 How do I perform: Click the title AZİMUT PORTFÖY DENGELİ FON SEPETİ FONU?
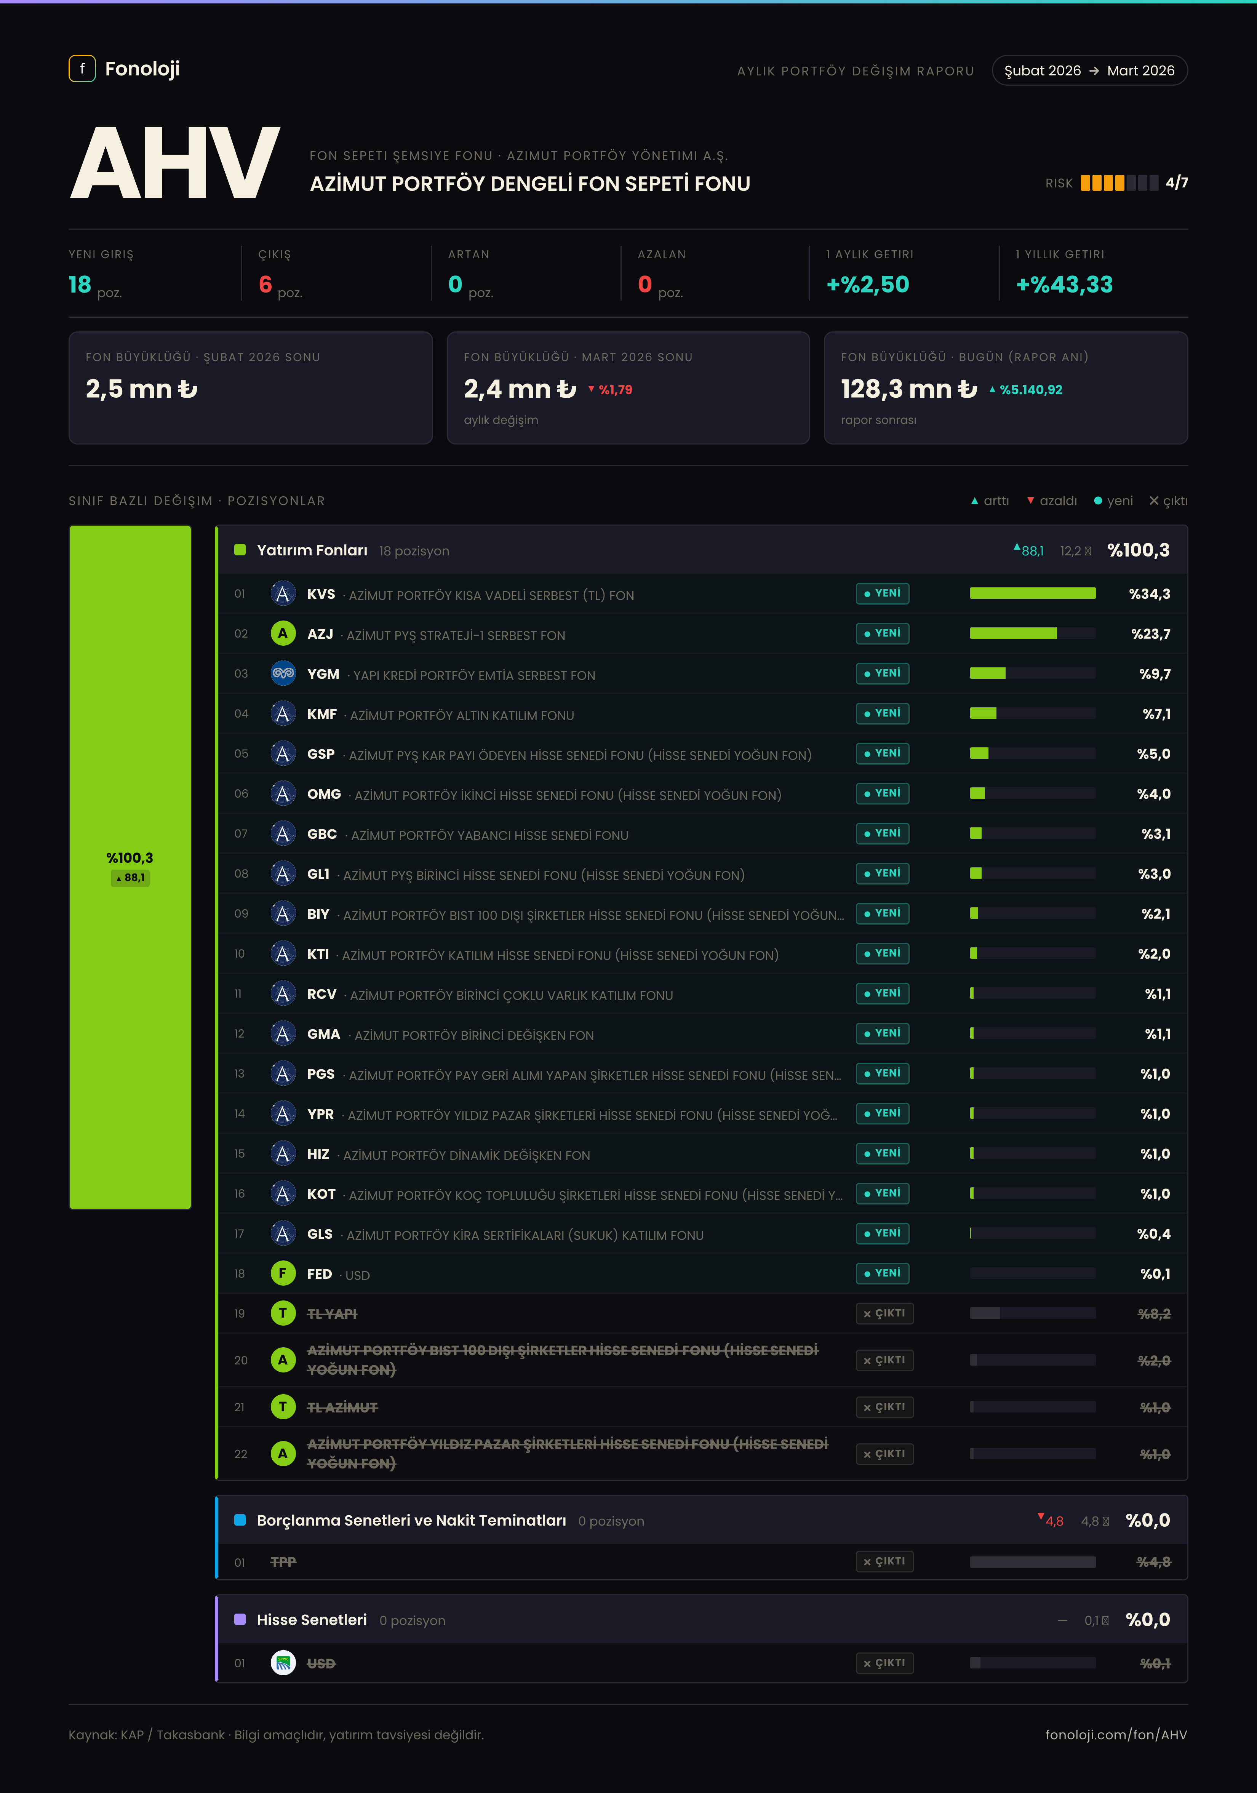click(530, 184)
